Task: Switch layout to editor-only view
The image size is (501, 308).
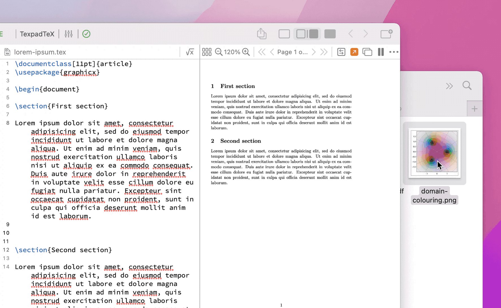Action: (x=284, y=34)
